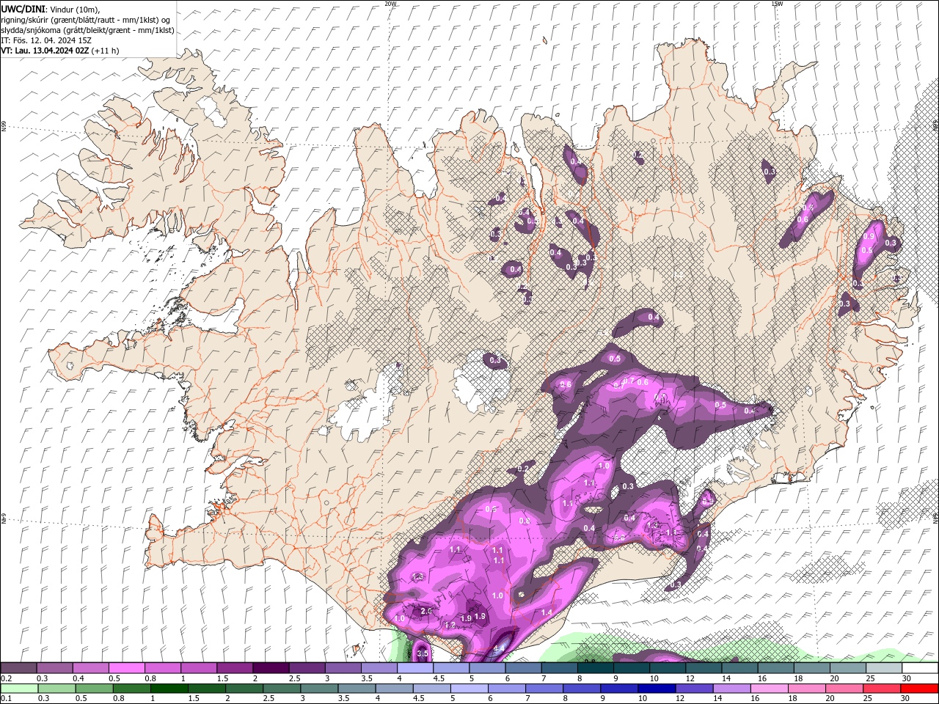The width and height of the screenshot is (939, 704).
Task: Click the 20 swatch in the snow legend row
Action: [x=847, y=668]
